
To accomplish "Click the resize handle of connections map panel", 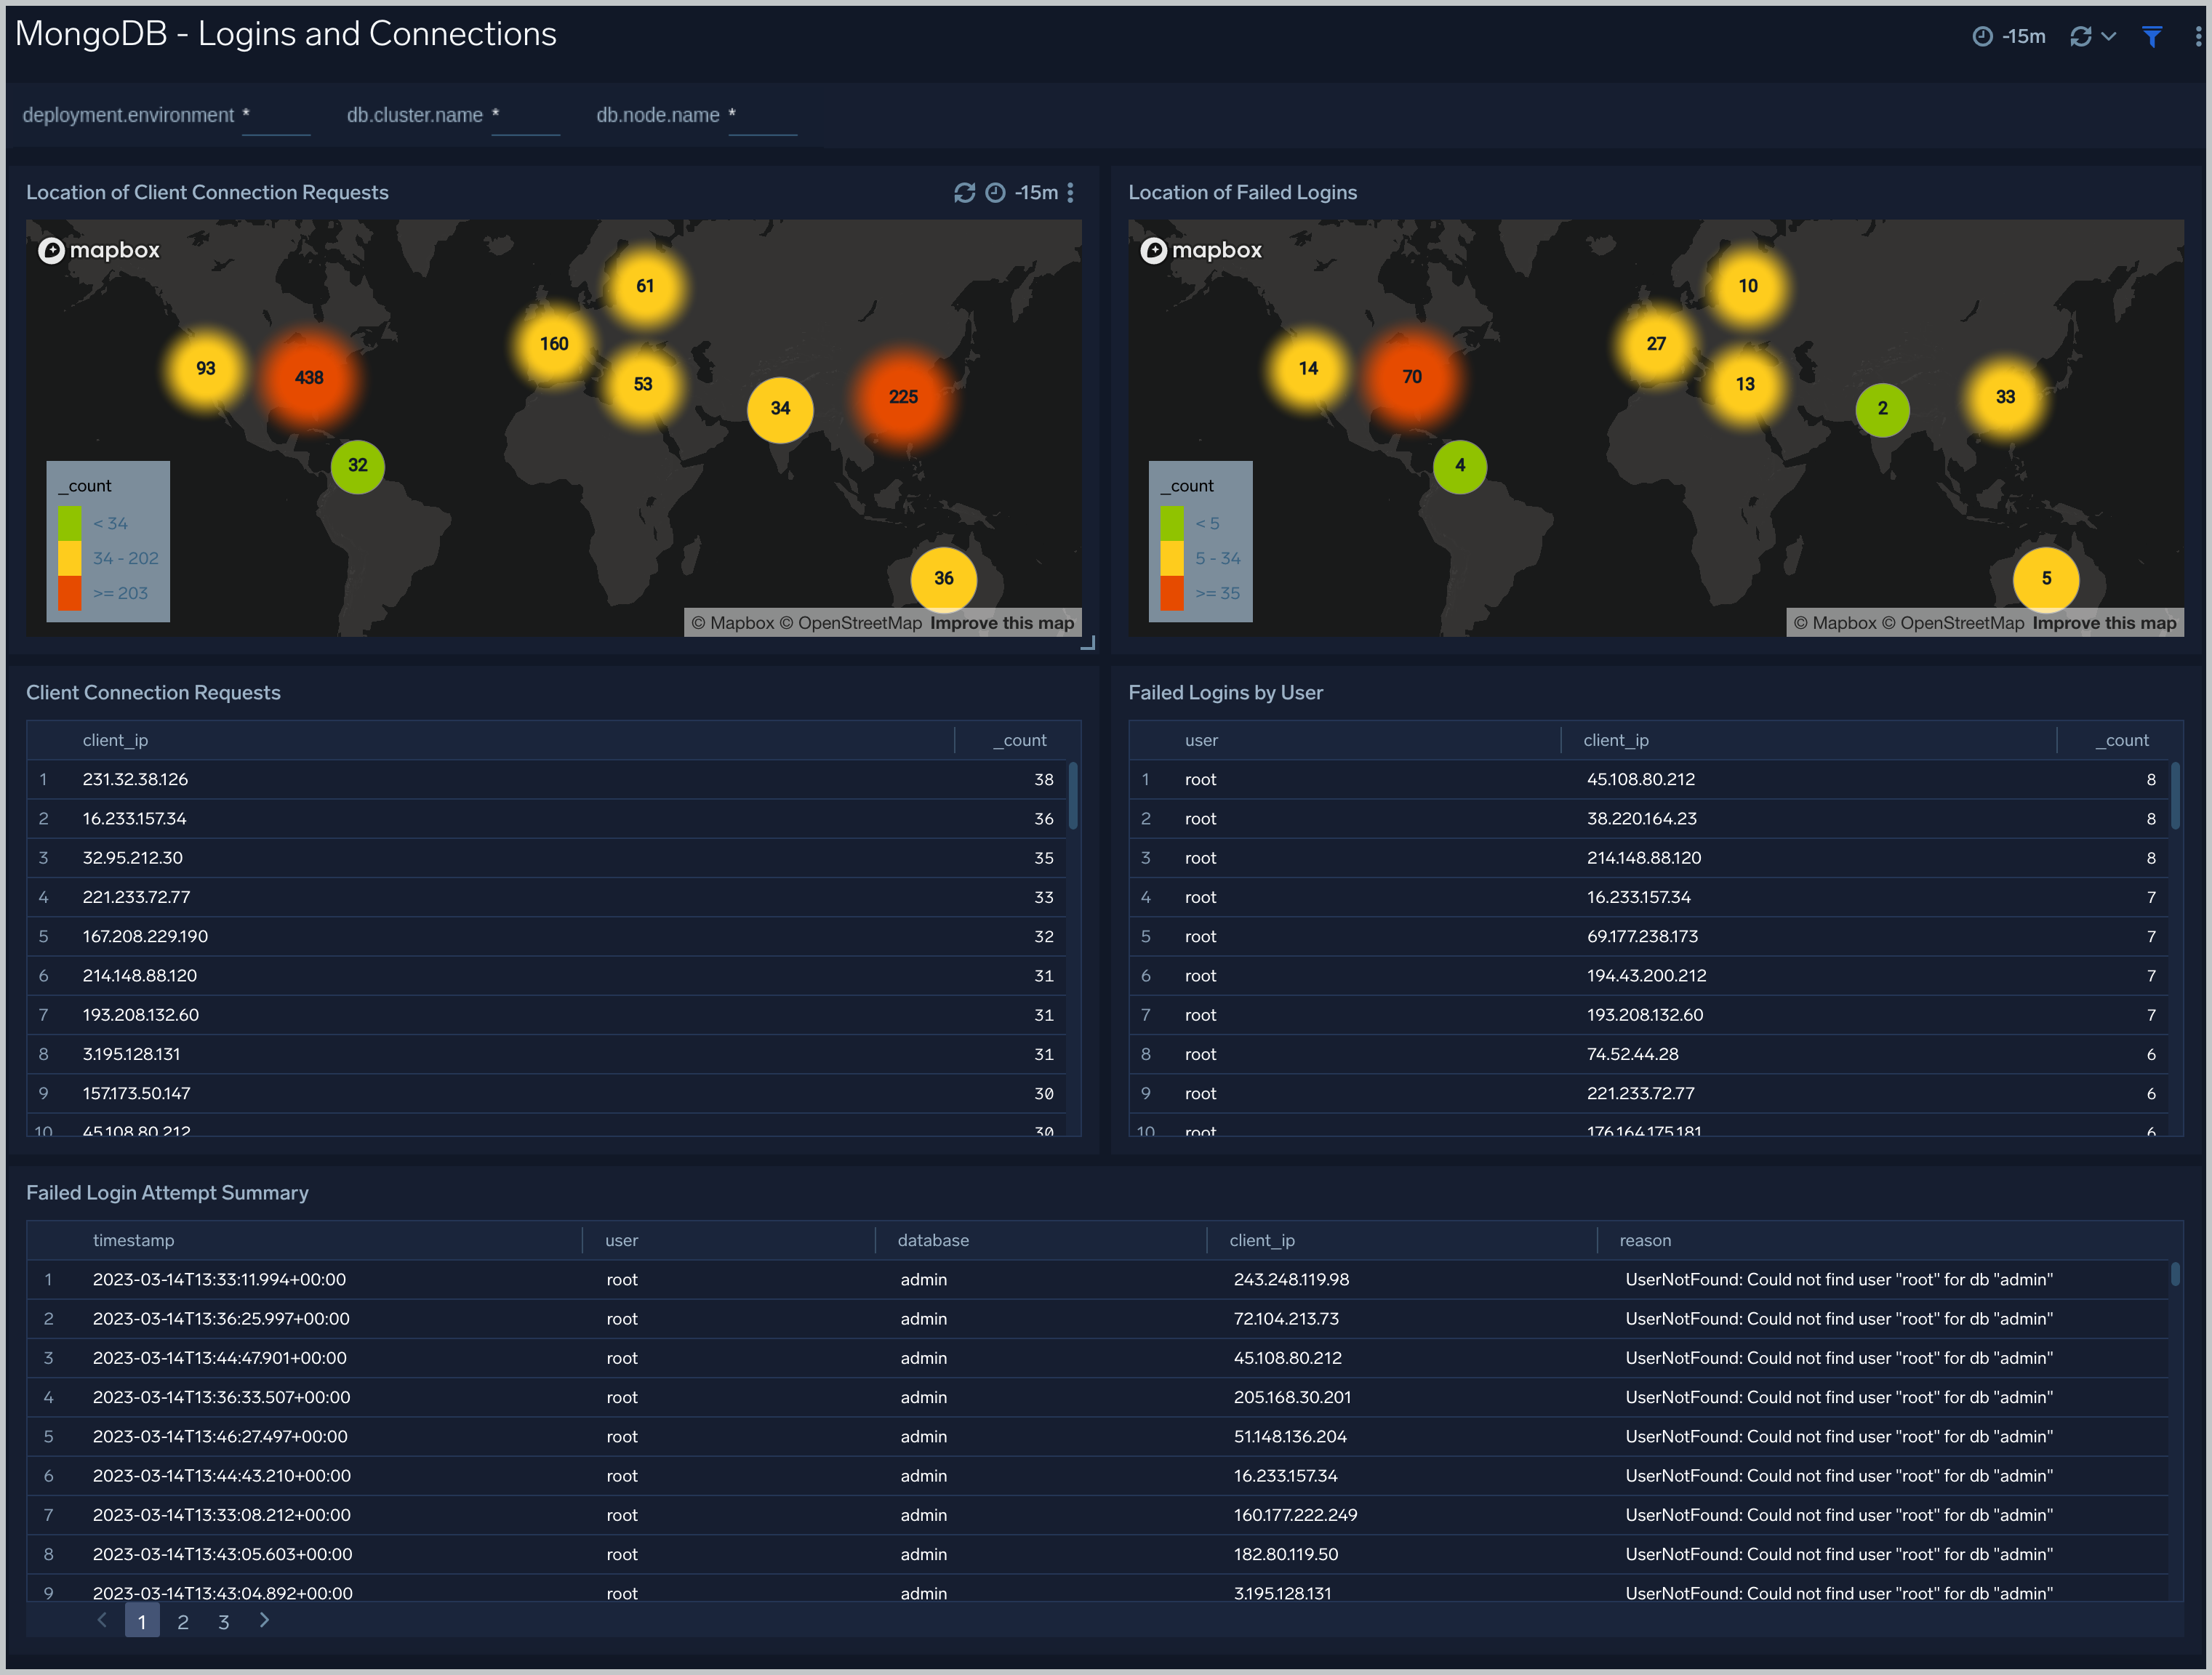I will point(1088,643).
